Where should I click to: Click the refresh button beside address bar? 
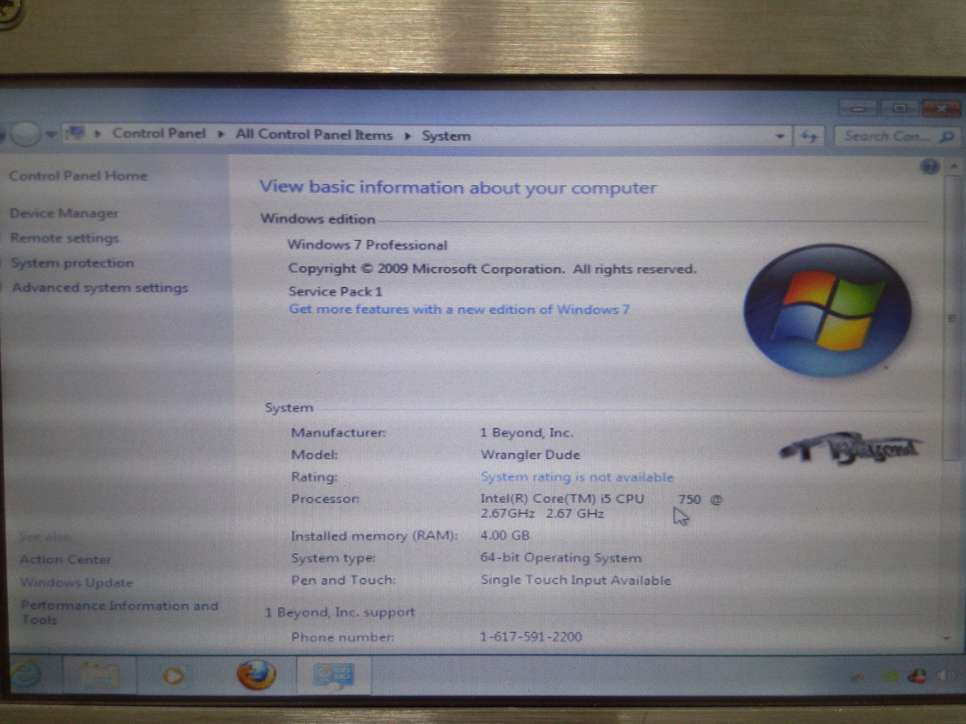809,137
